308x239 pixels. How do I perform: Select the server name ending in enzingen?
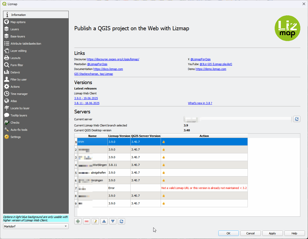pos(93,180)
